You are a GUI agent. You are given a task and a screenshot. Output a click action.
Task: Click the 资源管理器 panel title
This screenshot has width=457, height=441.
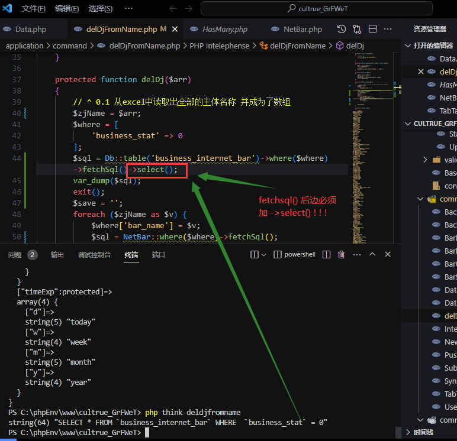tap(430, 29)
